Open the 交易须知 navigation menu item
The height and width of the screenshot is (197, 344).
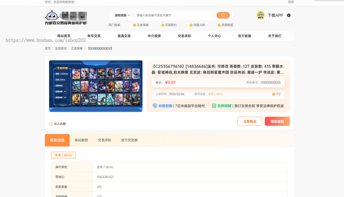pyautogui.click(x=184, y=36)
